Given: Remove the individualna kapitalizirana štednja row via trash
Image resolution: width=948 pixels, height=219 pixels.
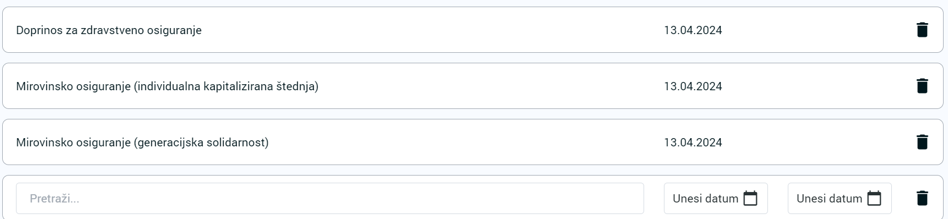Looking at the screenshot, I should click(922, 86).
